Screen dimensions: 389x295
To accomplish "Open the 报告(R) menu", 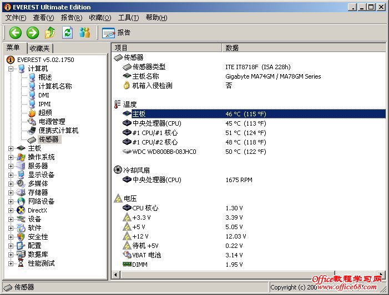I will pos(72,18).
